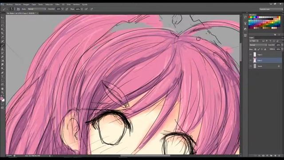
Task: Toggle Quick Mask mode in the toolbox
Action: coord(2,104)
